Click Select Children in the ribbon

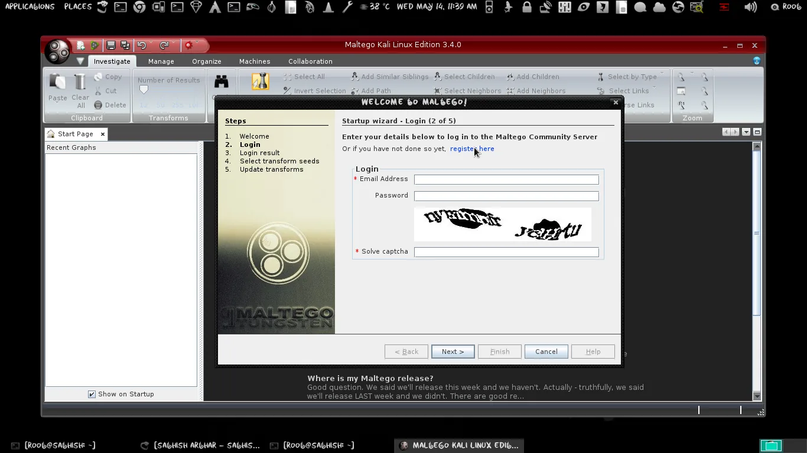[464, 77]
